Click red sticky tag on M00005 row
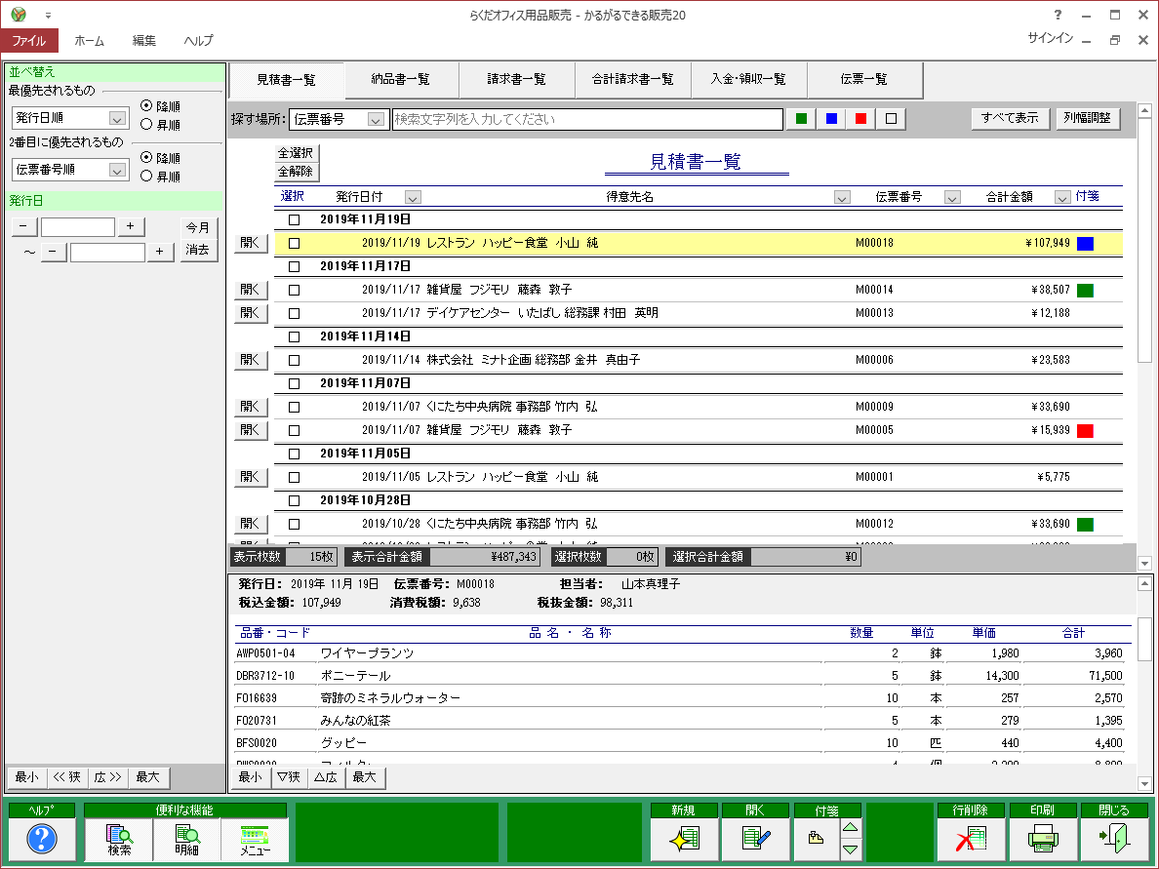This screenshot has height=869, width=1159. pos(1085,431)
